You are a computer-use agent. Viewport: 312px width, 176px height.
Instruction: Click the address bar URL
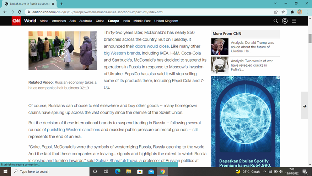click(x=98, y=12)
